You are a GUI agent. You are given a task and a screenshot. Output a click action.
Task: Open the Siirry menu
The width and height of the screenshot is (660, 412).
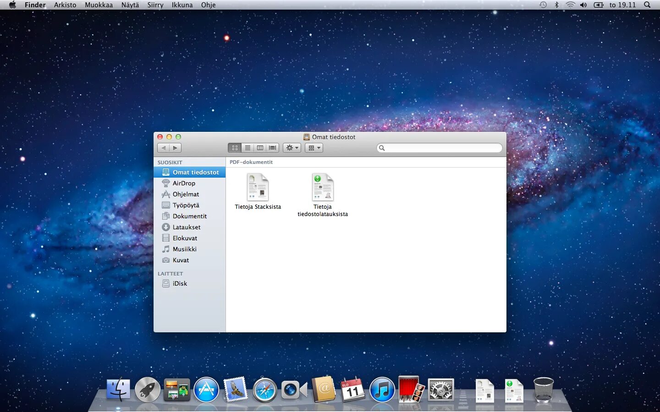pos(155,5)
